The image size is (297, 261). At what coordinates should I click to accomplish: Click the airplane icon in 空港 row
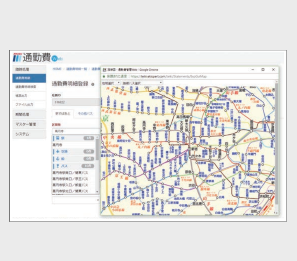click(58, 151)
